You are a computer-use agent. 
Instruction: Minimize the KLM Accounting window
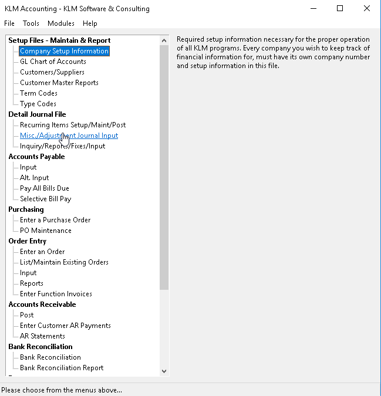pos(313,9)
